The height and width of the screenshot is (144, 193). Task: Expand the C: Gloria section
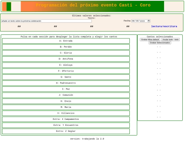[66, 53]
